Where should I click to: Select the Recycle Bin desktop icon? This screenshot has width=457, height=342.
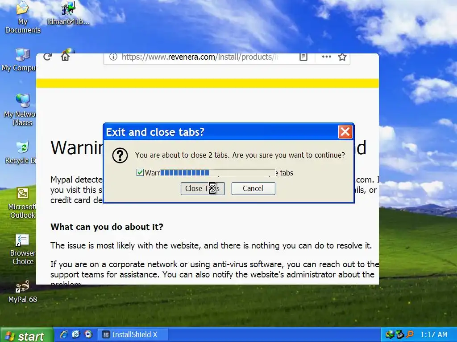tap(21, 152)
